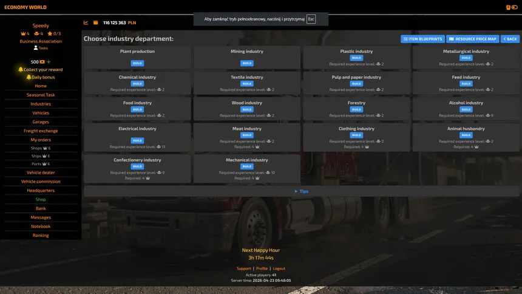Image resolution: width=522 pixels, height=294 pixels.
Task: Flip the toggle switch in top-right header
Action: click(515, 7)
